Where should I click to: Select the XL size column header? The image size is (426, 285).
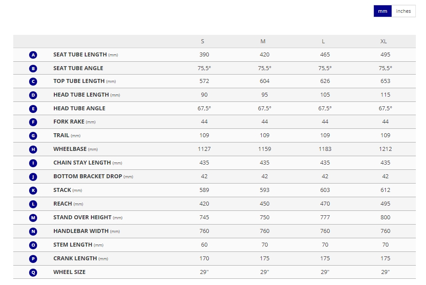(x=384, y=41)
